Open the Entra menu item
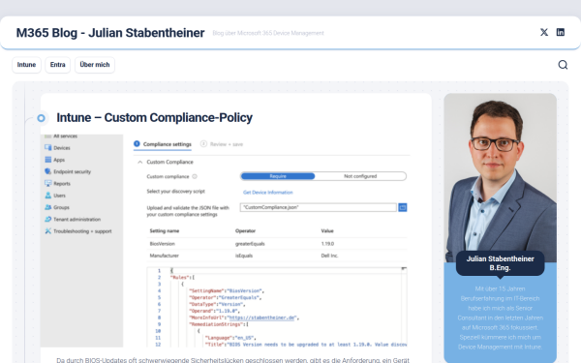This screenshot has width=581, height=363. 58,65
